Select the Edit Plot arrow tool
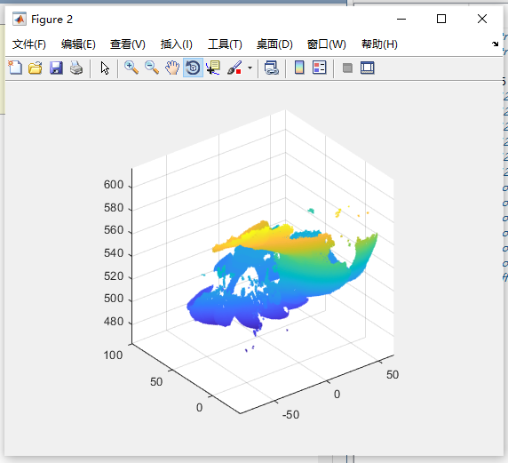Screen dimensions: 508x463 coord(105,68)
